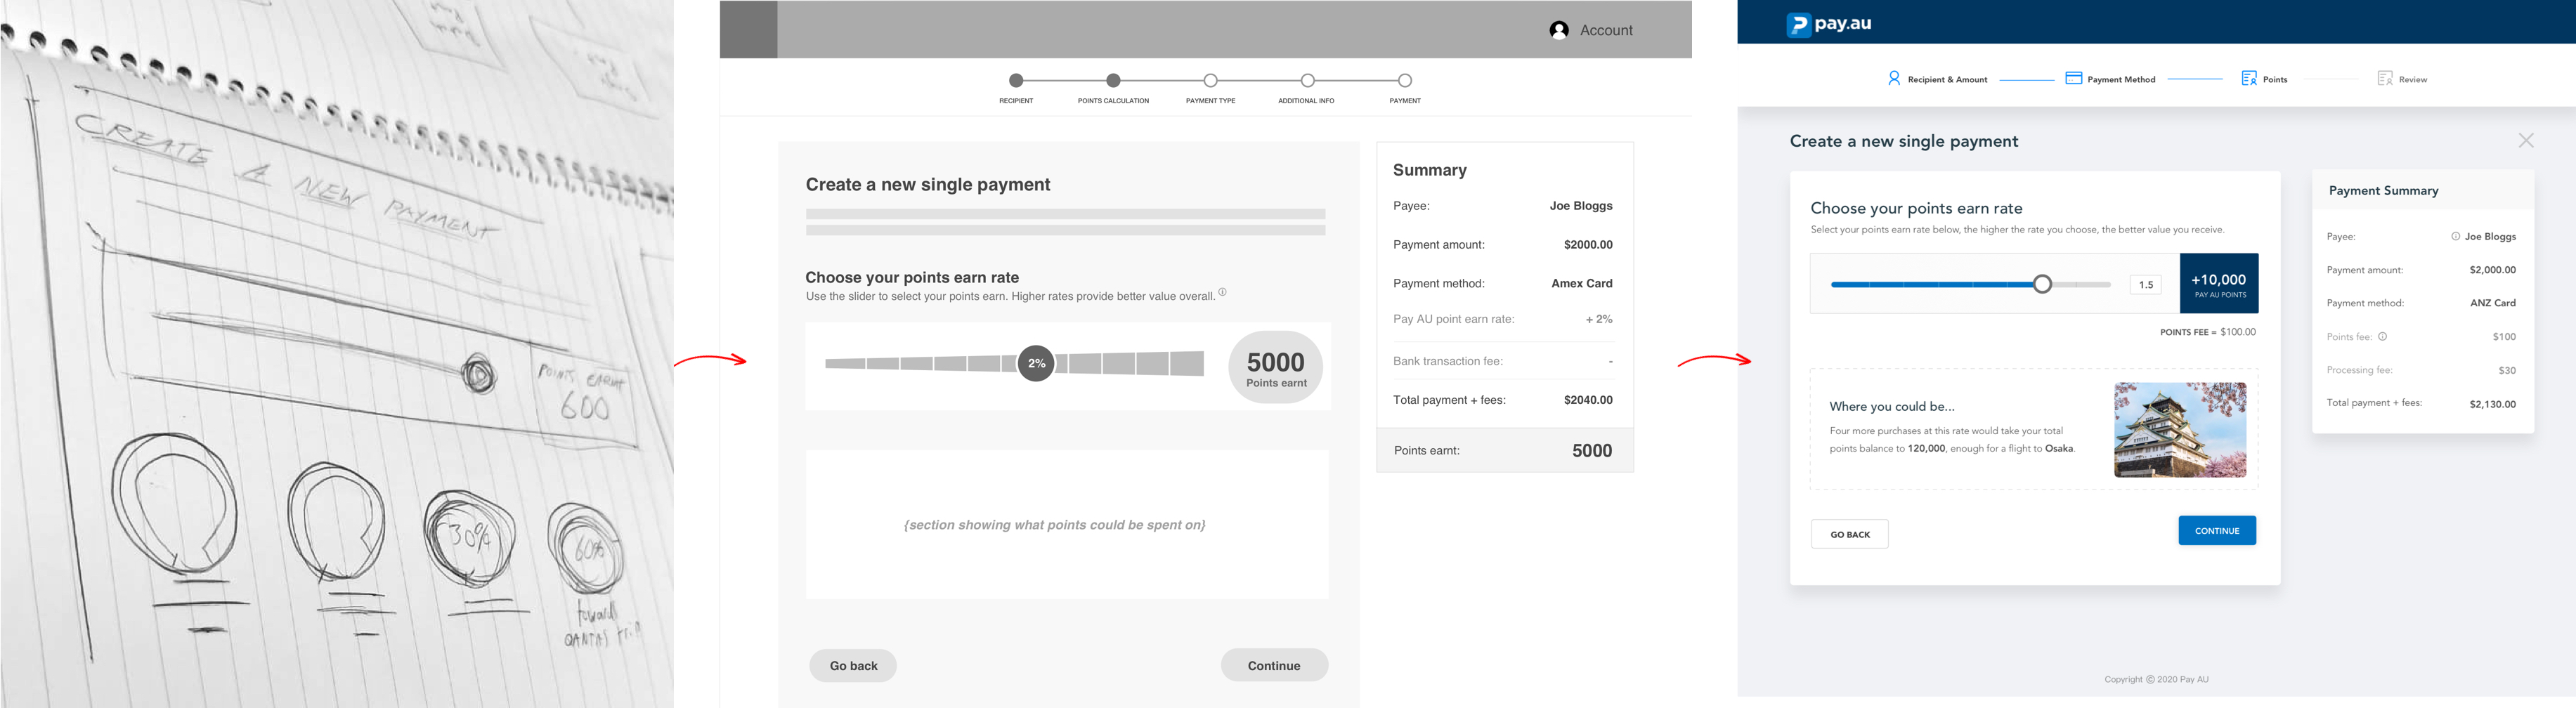This screenshot has height=708, width=2576.
Task: Click the Osaka castle image thumbnail
Action: coord(2180,430)
